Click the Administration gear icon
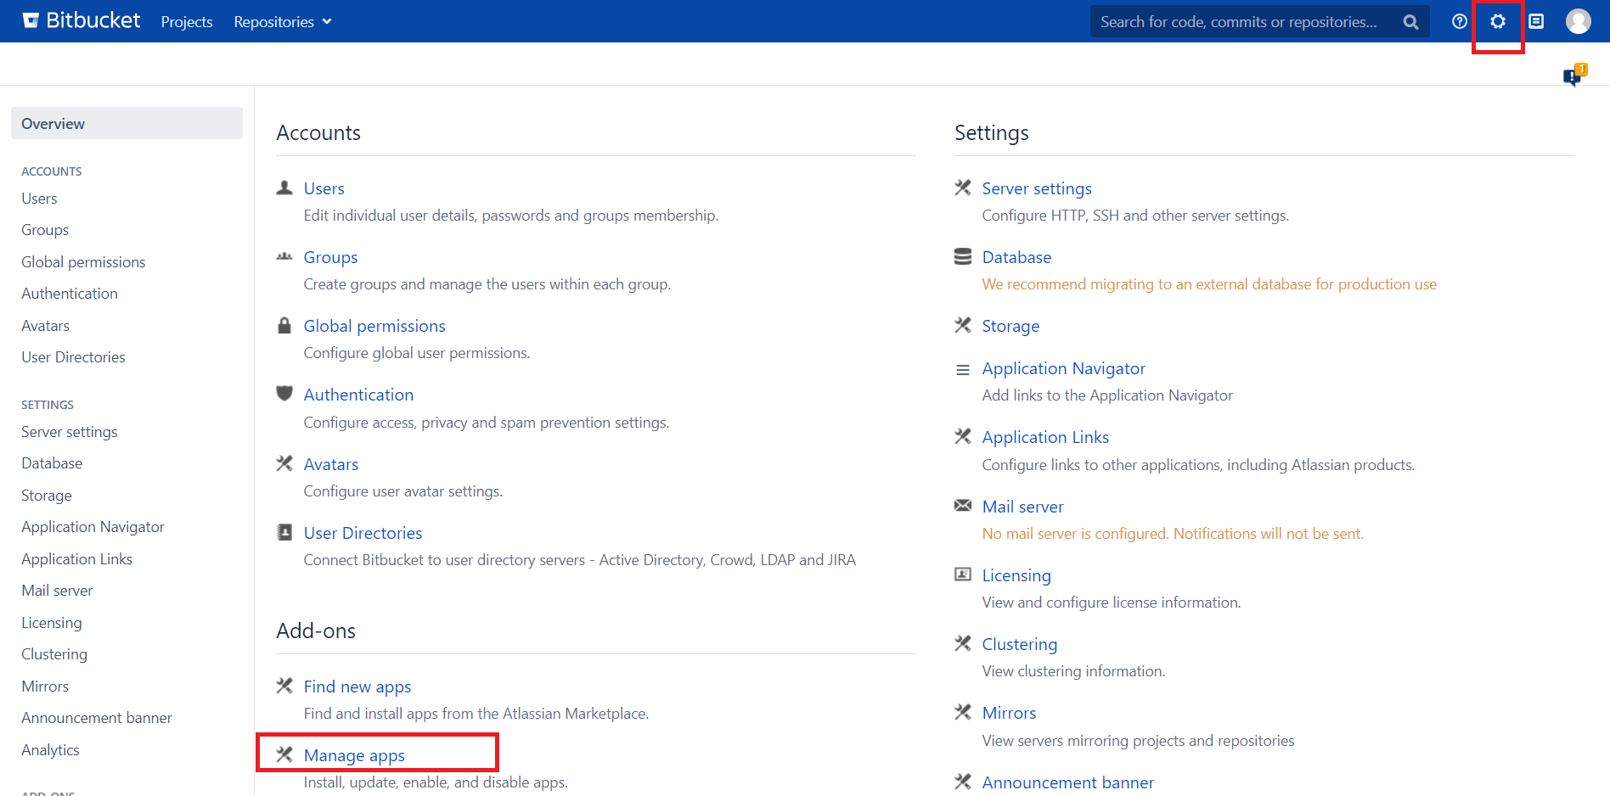Viewport: 1610px width, 796px height. click(x=1497, y=21)
